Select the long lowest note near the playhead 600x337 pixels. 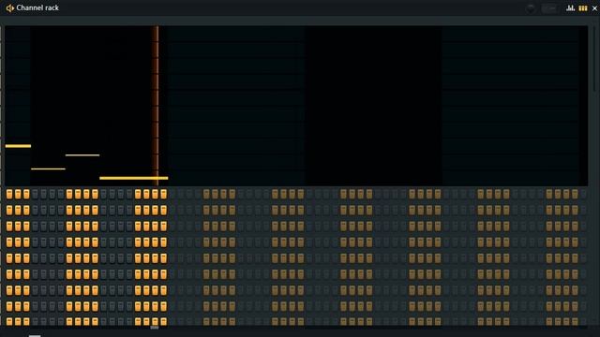(133, 178)
